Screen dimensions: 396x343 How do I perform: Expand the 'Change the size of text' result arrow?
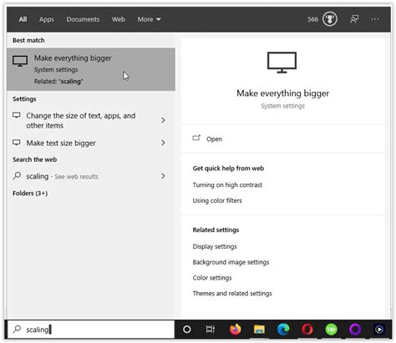coord(163,120)
